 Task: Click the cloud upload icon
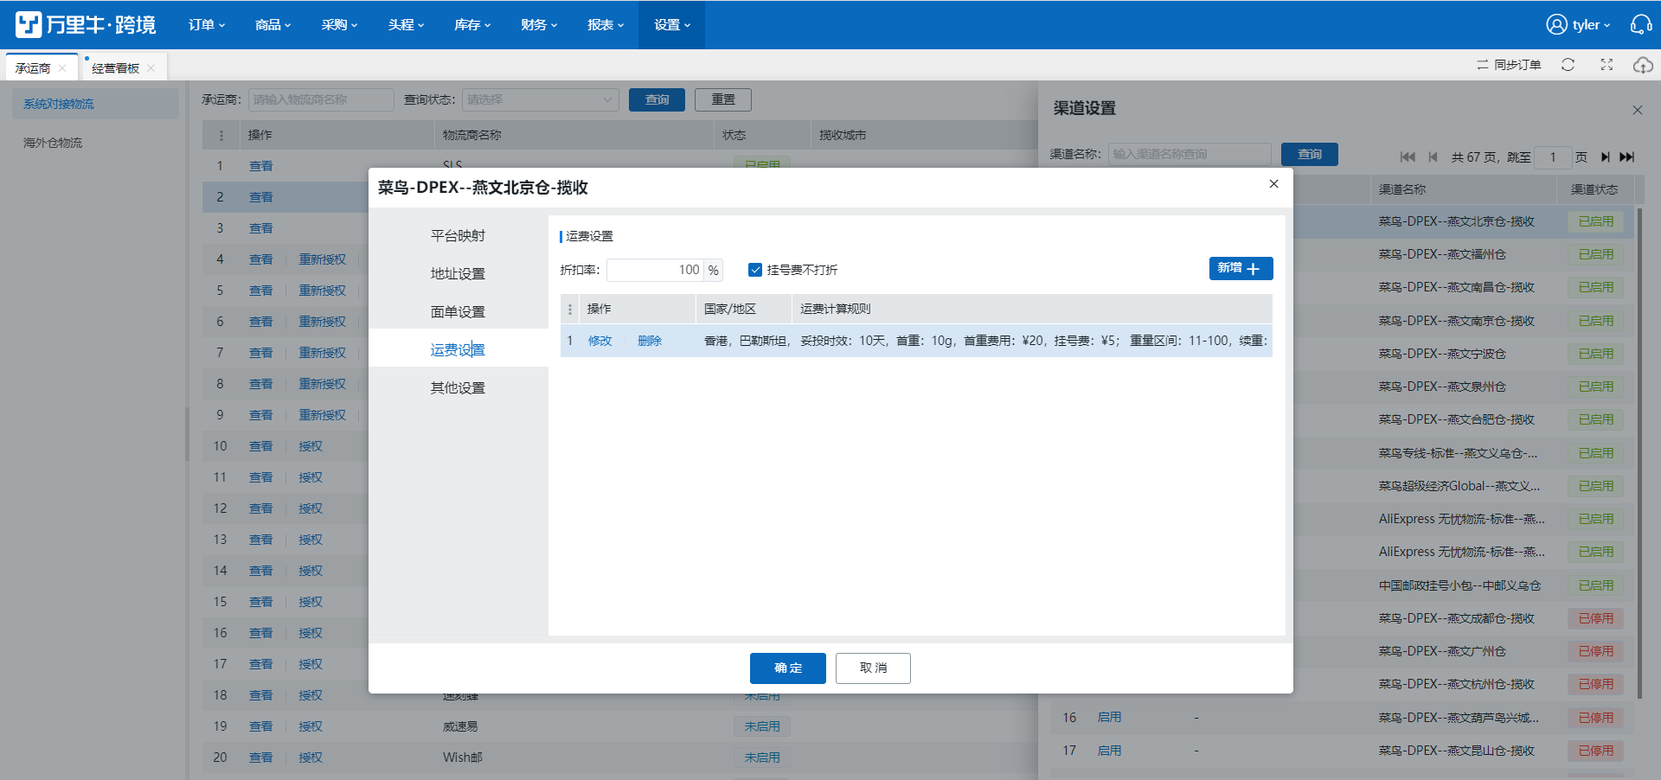[x=1642, y=65]
